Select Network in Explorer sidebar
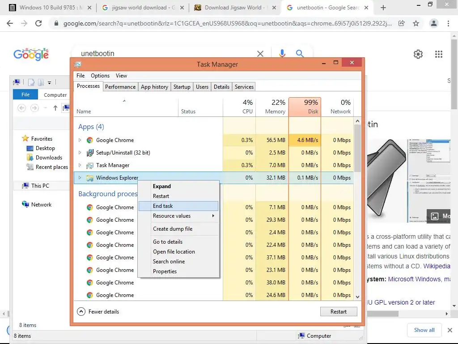458x344 pixels. click(37, 204)
